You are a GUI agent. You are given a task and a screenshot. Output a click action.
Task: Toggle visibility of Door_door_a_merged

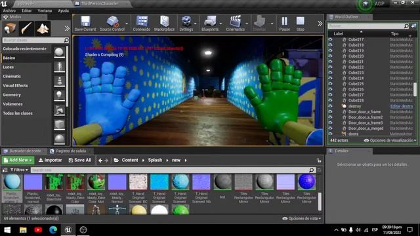(330, 128)
